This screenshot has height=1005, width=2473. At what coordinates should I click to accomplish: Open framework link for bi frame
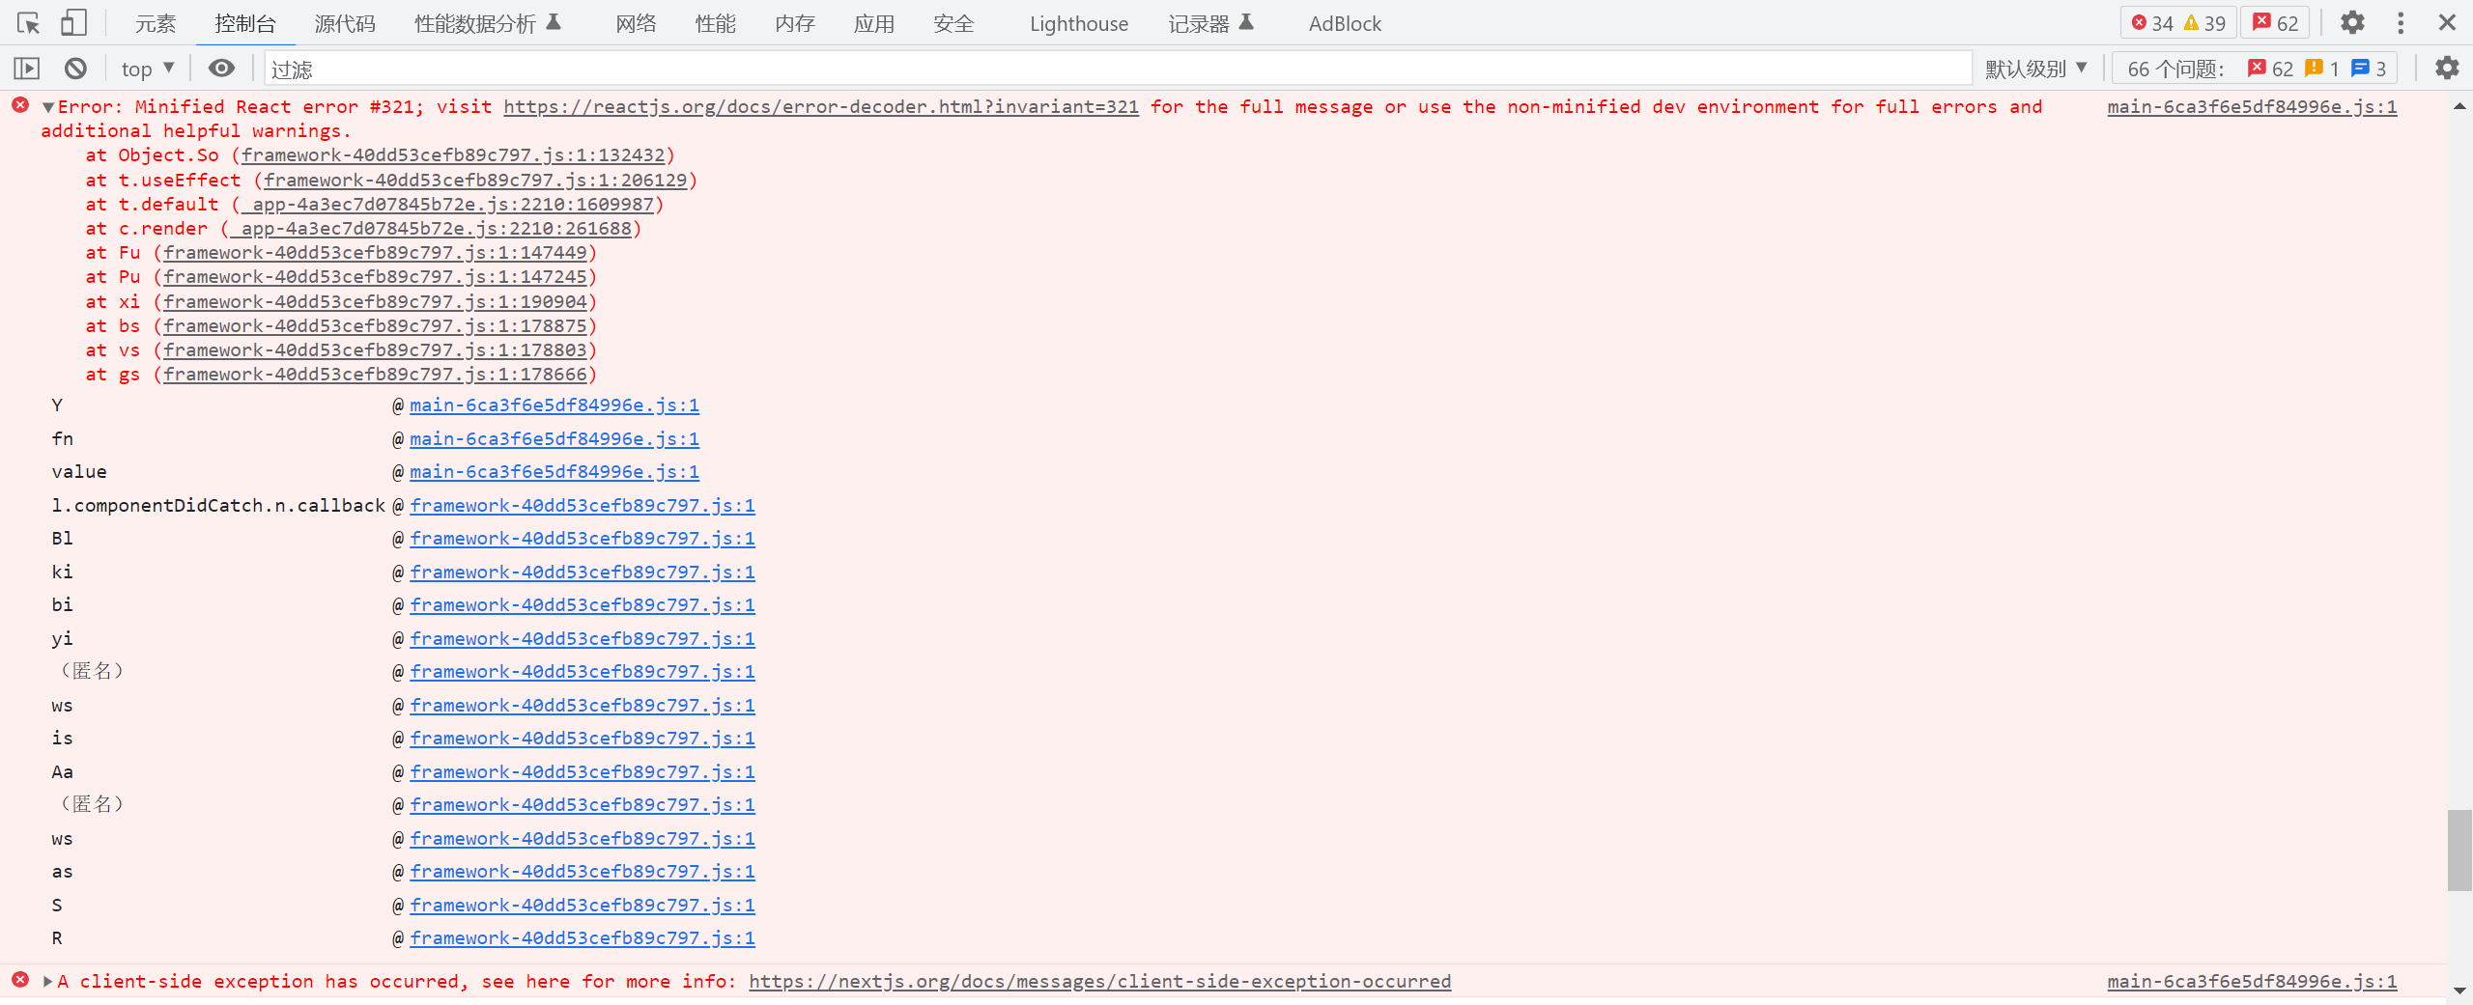click(583, 605)
